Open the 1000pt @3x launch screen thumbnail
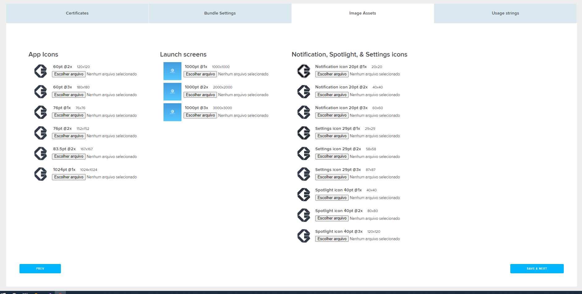 pos(172,112)
